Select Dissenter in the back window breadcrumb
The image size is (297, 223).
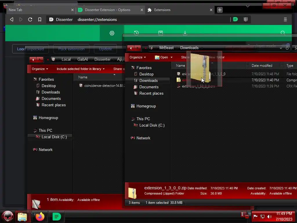click(x=102, y=59)
